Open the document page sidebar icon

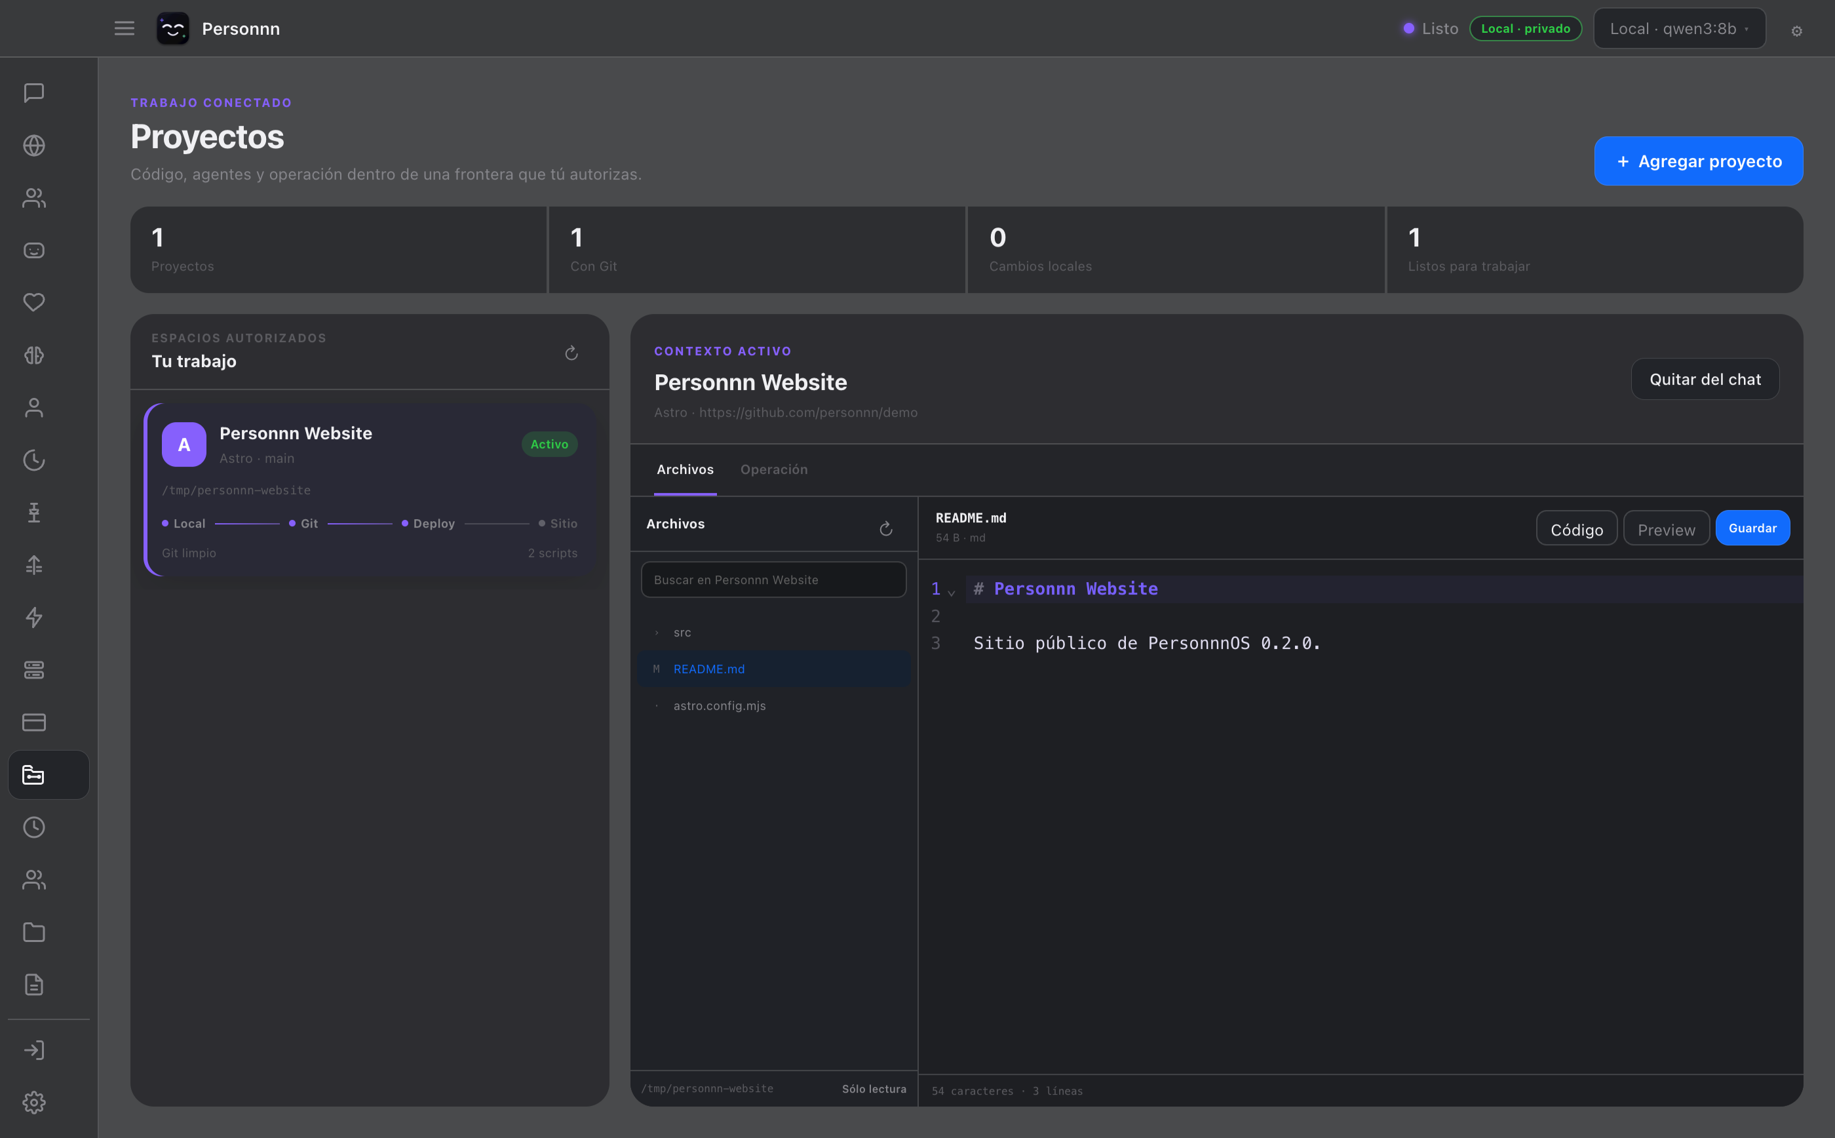point(34,985)
